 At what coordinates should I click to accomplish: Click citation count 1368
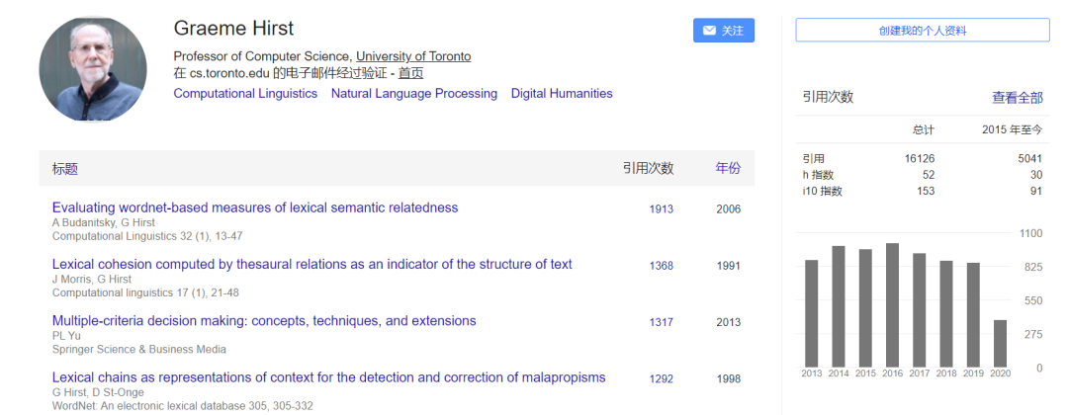(661, 266)
